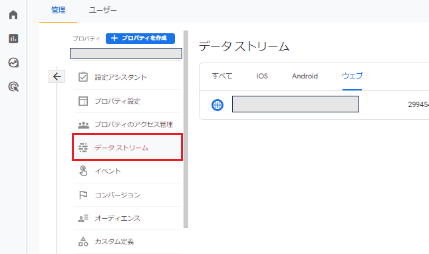Select the Android stream tab

point(305,76)
